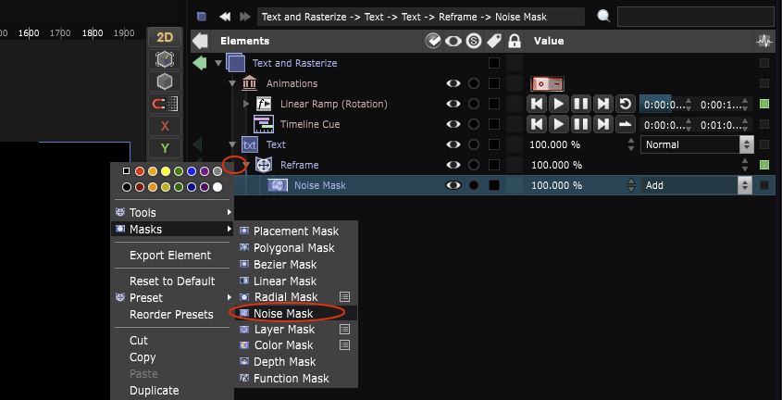Toggle visibility of the Reframe element
The image size is (782, 400).
pos(453,165)
